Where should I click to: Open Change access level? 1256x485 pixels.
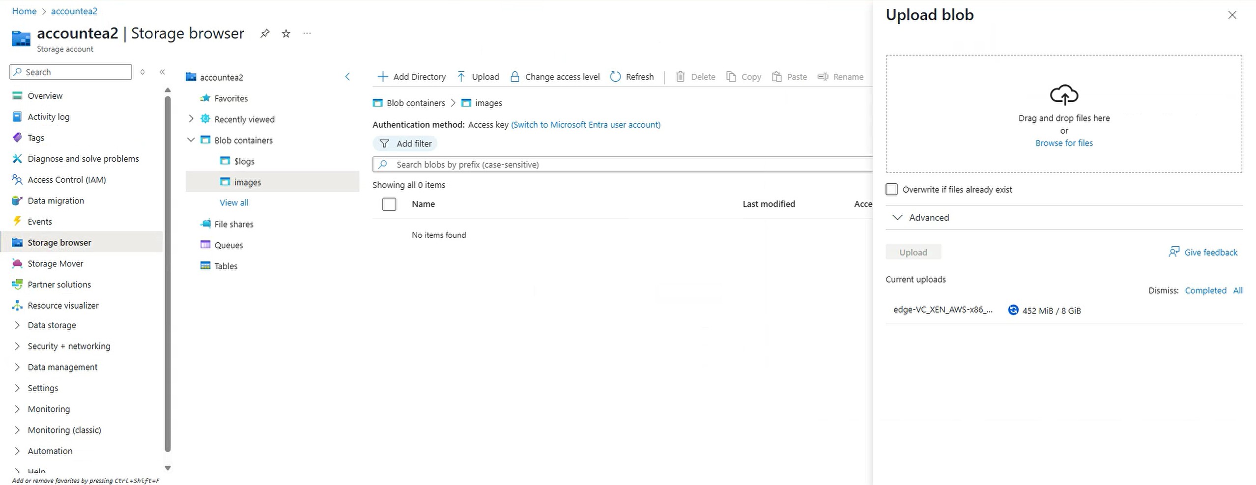[555, 77]
